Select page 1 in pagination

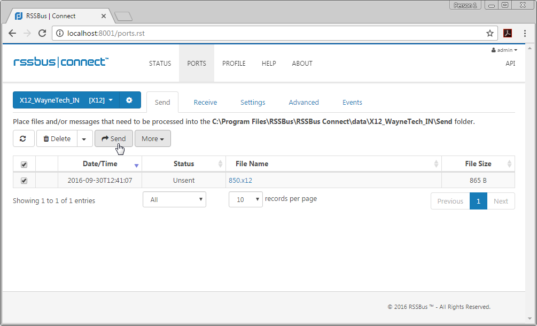click(478, 201)
